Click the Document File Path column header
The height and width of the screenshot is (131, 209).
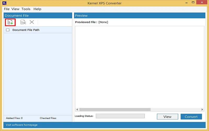pyautogui.click(x=26, y=30)
